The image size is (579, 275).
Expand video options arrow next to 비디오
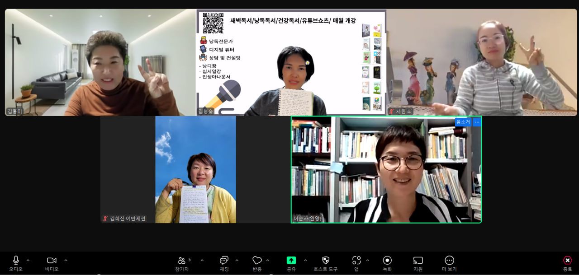[x=66, y=260]
